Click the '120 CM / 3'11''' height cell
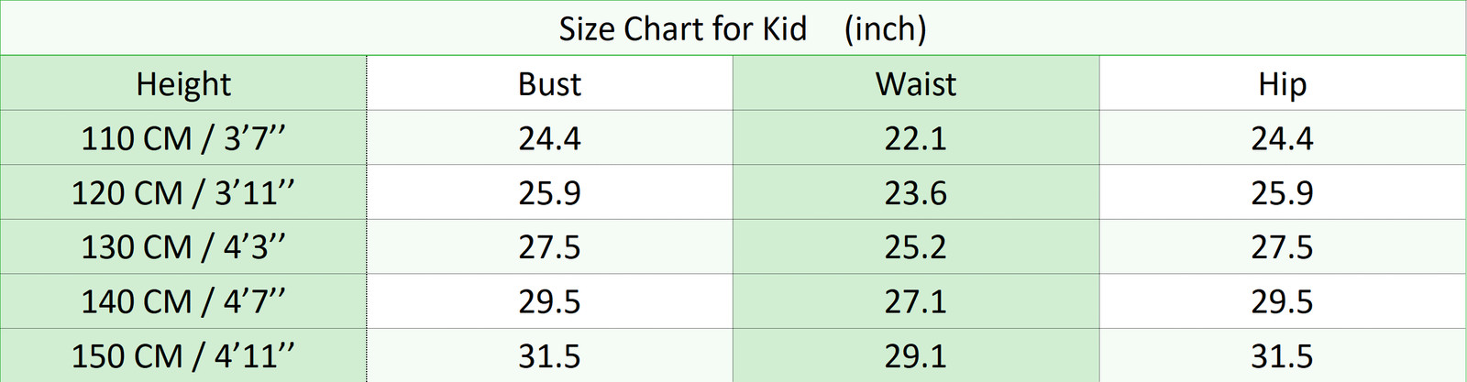 tap(183, 193)
